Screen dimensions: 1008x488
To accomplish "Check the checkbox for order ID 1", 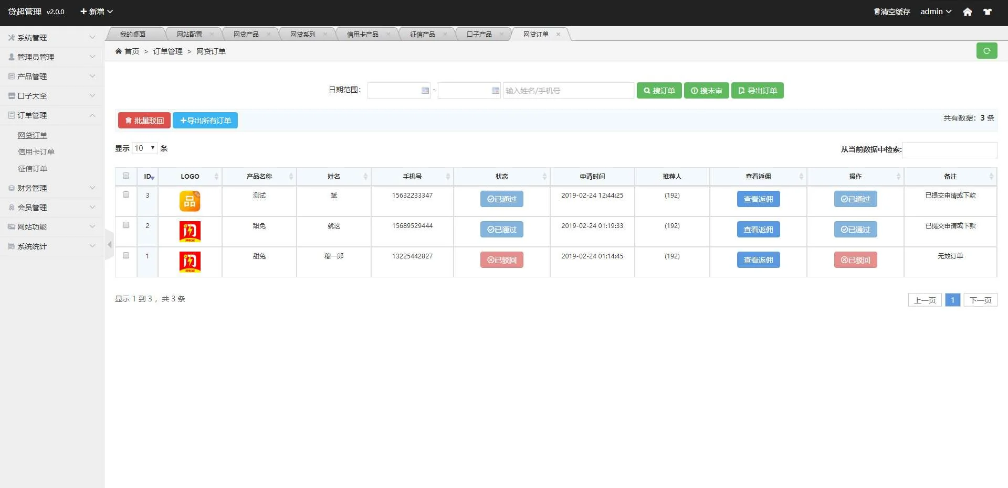I will tap(126, 256).
